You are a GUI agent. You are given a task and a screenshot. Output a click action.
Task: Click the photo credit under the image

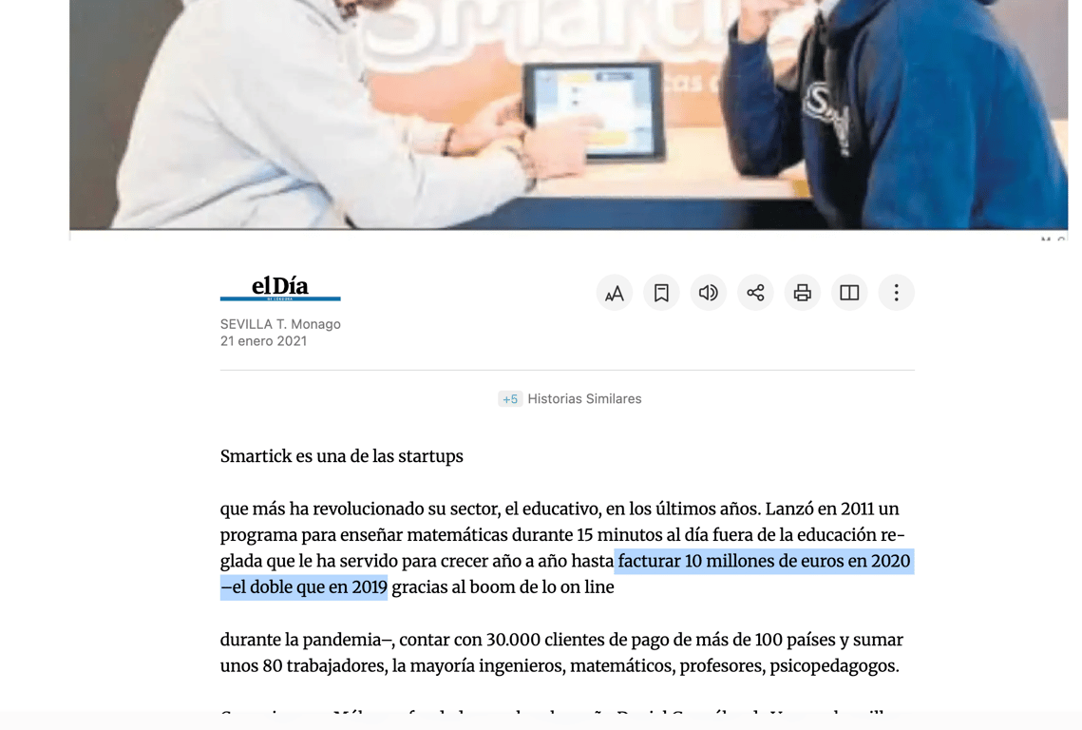pyautogui.click(x=1054, y=239)
